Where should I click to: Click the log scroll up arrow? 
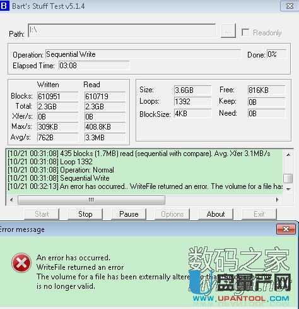coord(288,155)
